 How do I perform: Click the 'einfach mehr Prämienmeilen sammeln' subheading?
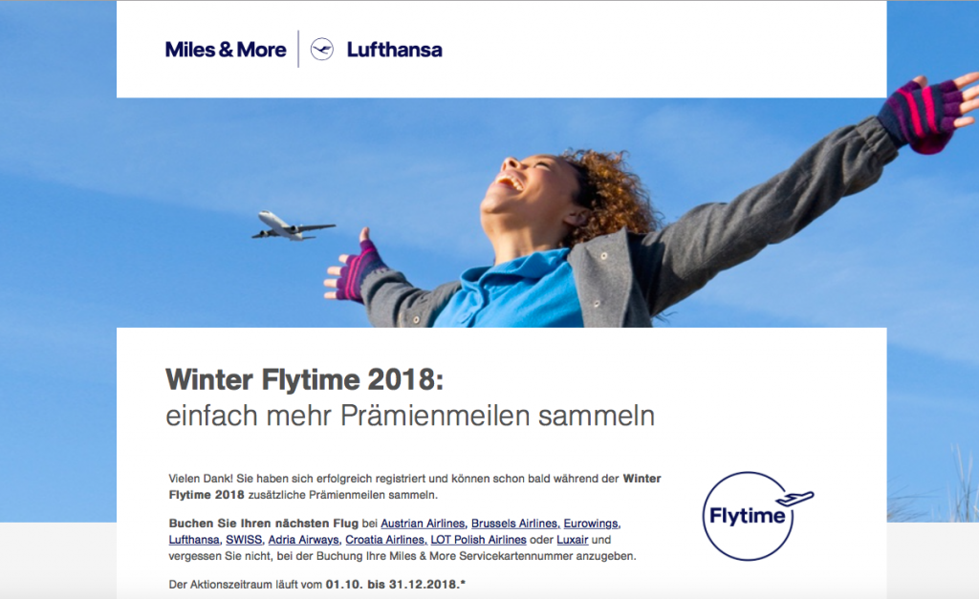tap(410, 417)
